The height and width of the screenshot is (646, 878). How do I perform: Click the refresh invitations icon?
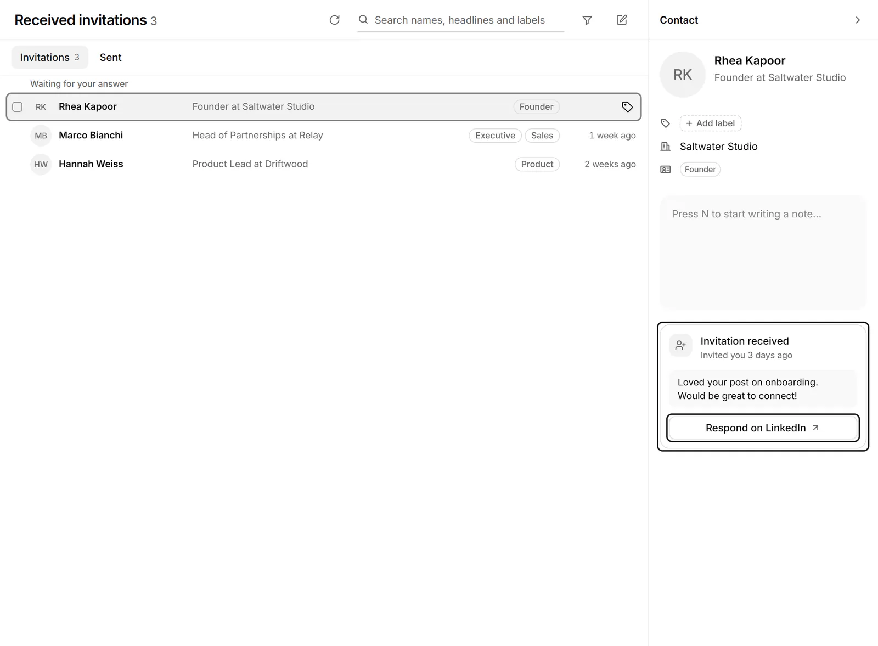pyautogui.click(x=335, y=20)
